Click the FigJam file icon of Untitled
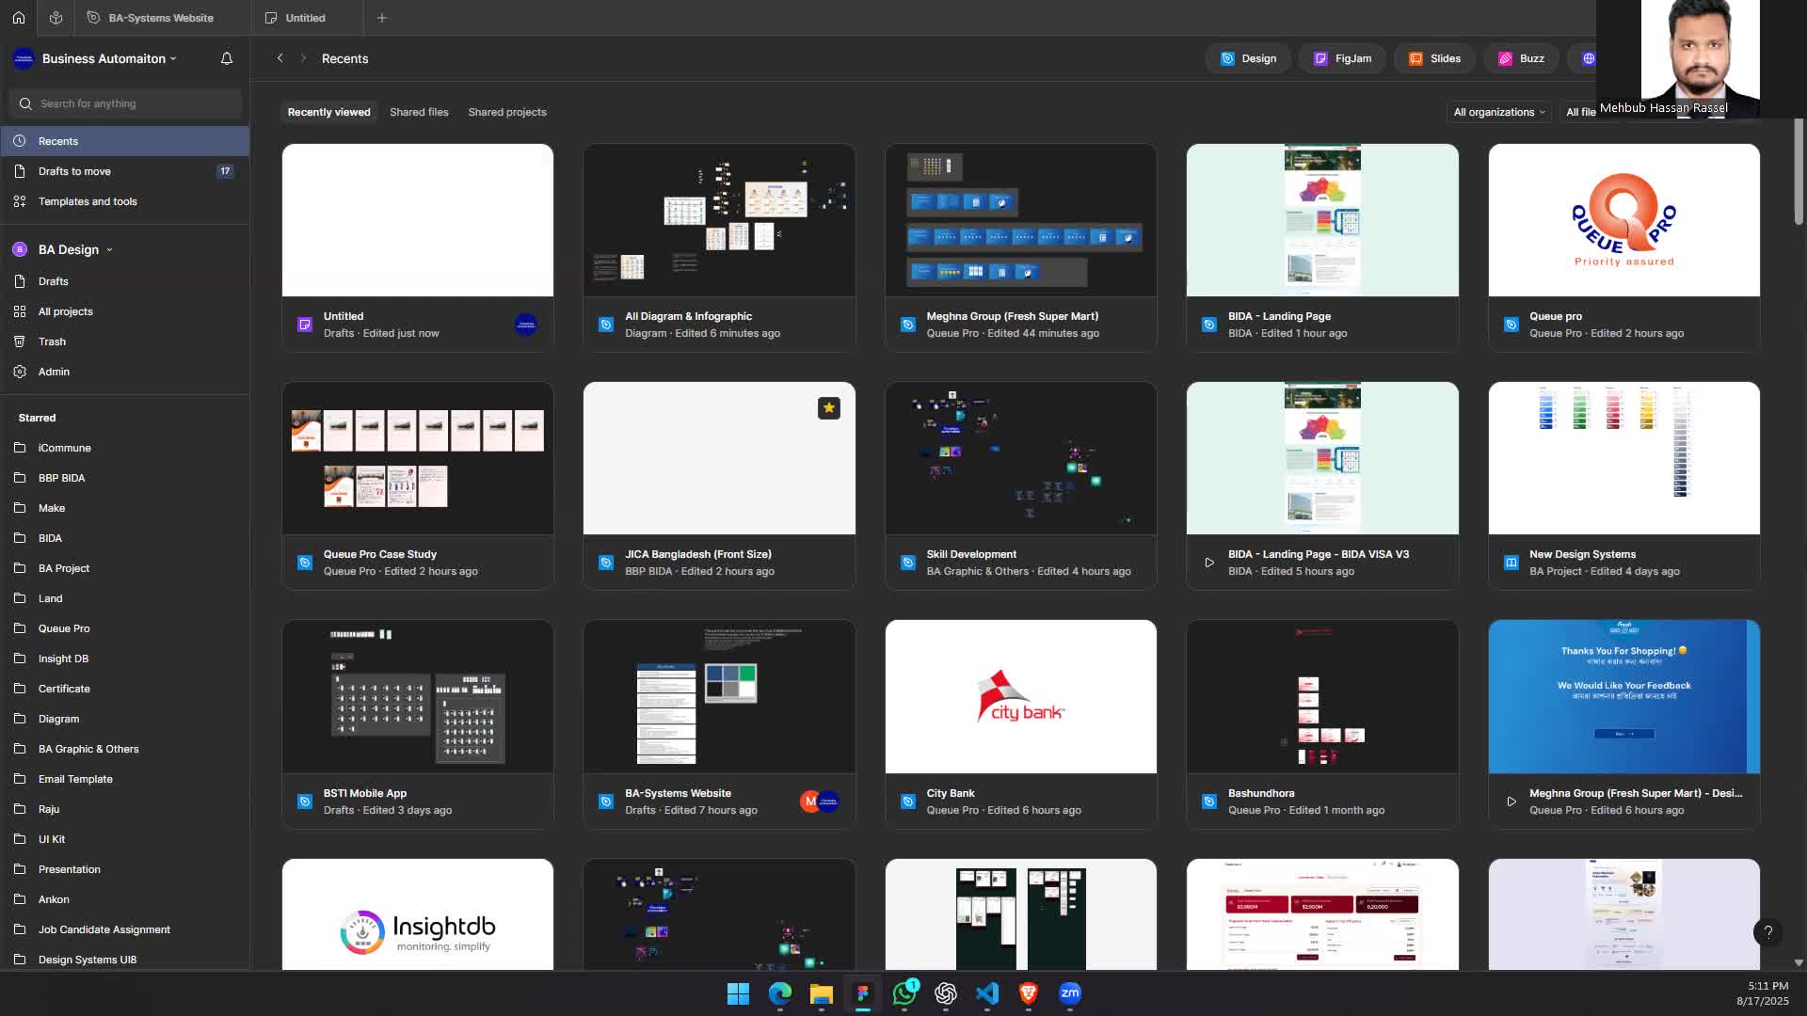This screenshot has width=1807, height=1016. [305, 325]
